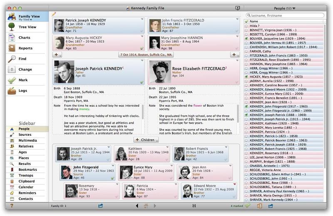This screenshot has height=216, width=333.
Task: Select People in the sidebar
Action: 24,129
